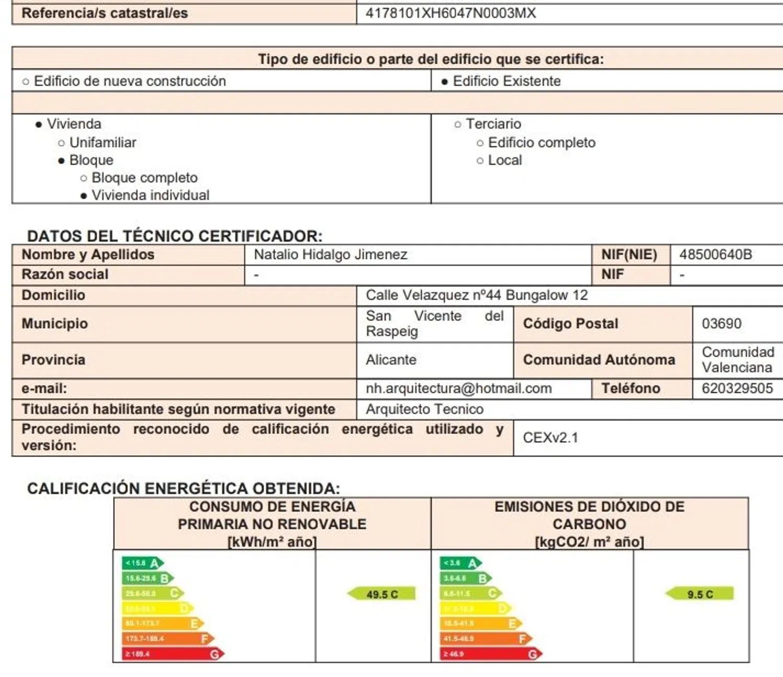This screenshot has height=677, width=783.
Task: Click the C arrow in the CO2 emissions scale
Action: coord(471,594)
